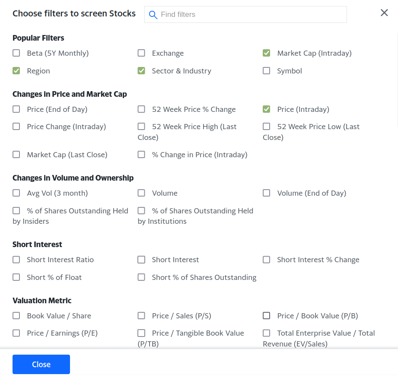This screenshot has height=381, width=398.
Task: Enable Price / Book Value (P/B) checkbox
Action: pos(267,316)
